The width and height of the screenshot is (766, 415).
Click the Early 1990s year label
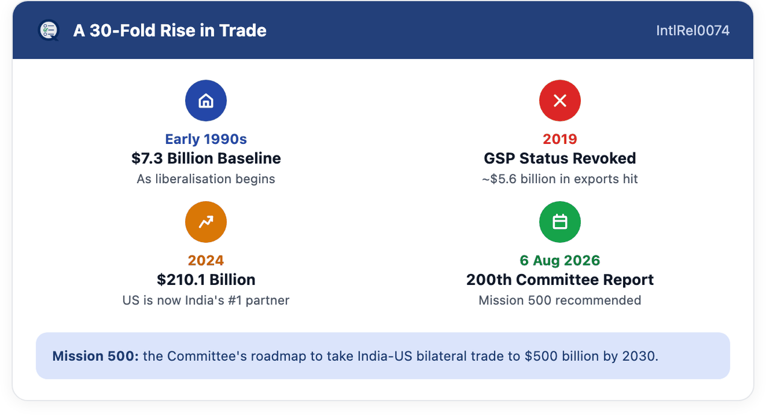click(x=206, y=139)
